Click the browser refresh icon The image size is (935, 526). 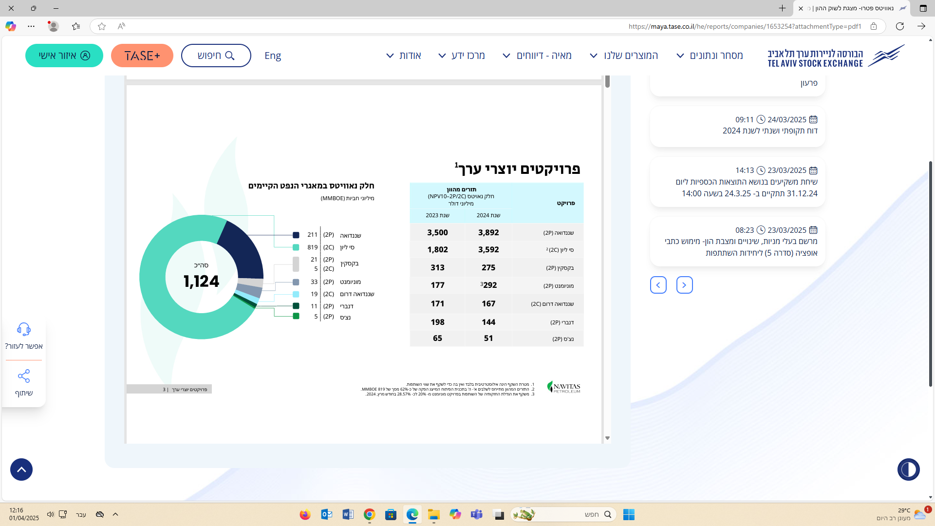(900, 26)
